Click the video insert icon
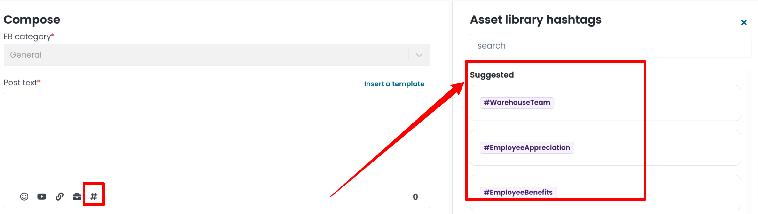Viewport: 758px width, 214px height. 42,196
